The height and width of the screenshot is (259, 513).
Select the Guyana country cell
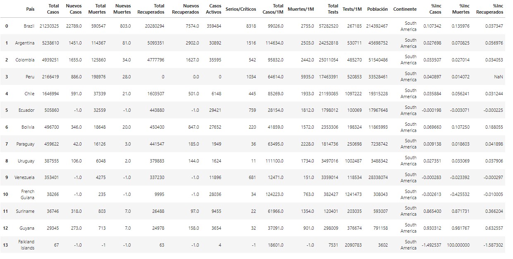tap(28, 228)
